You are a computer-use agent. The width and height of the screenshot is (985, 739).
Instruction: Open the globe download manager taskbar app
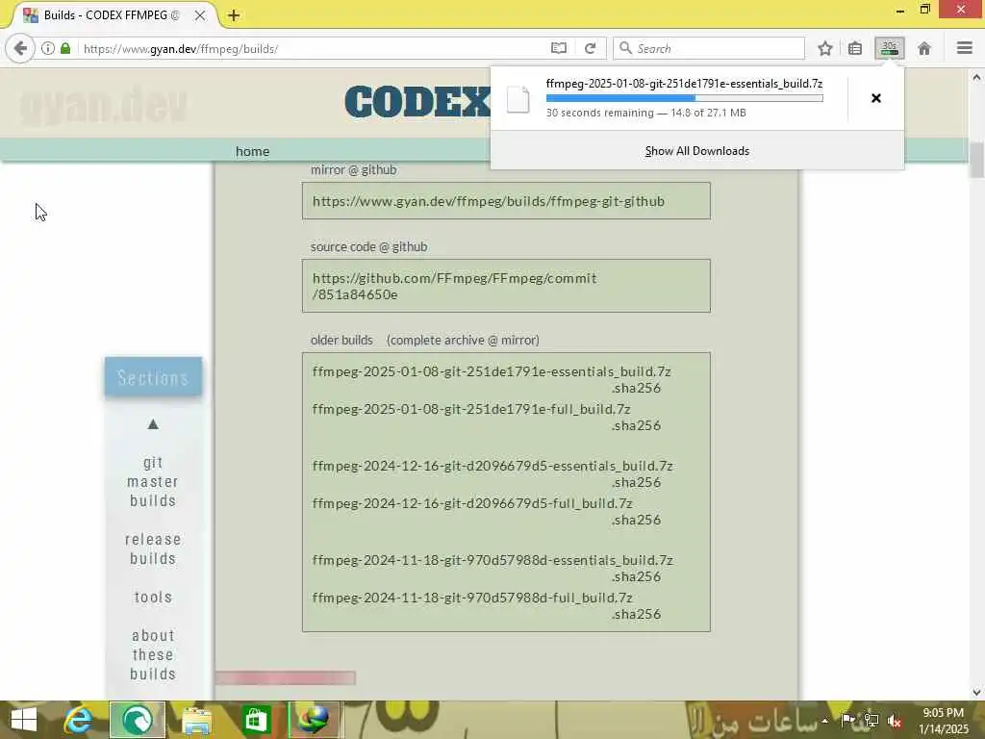[315, 720]
